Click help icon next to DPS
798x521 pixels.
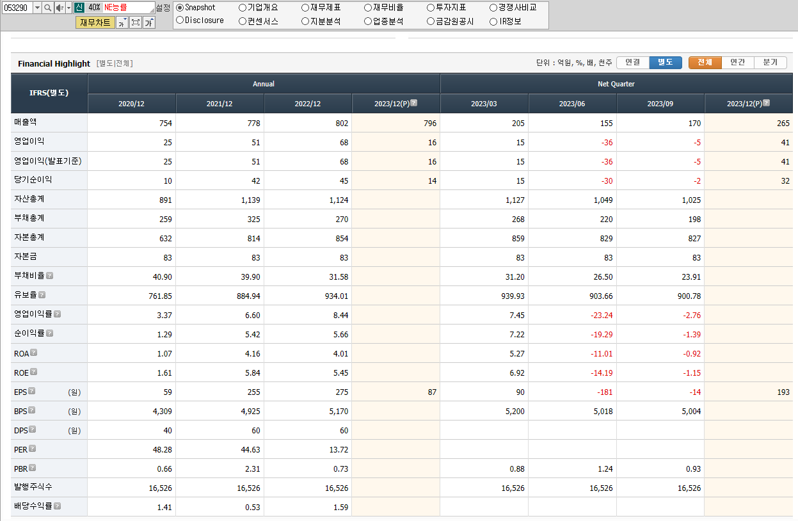(32, 429)
